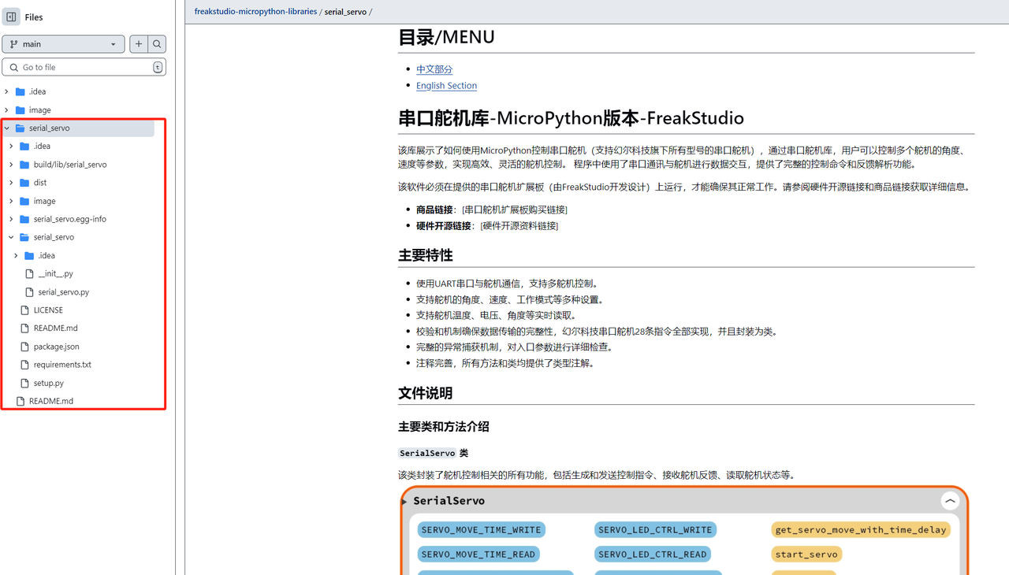1009x575 pixels.
Task: Expand the serial_servo.egg-info folder chevron
Action: (12, 219)
